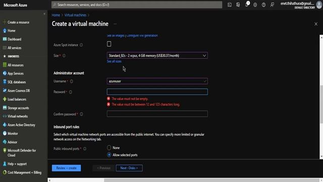Click the SQL databases icon

click(5, 82)
